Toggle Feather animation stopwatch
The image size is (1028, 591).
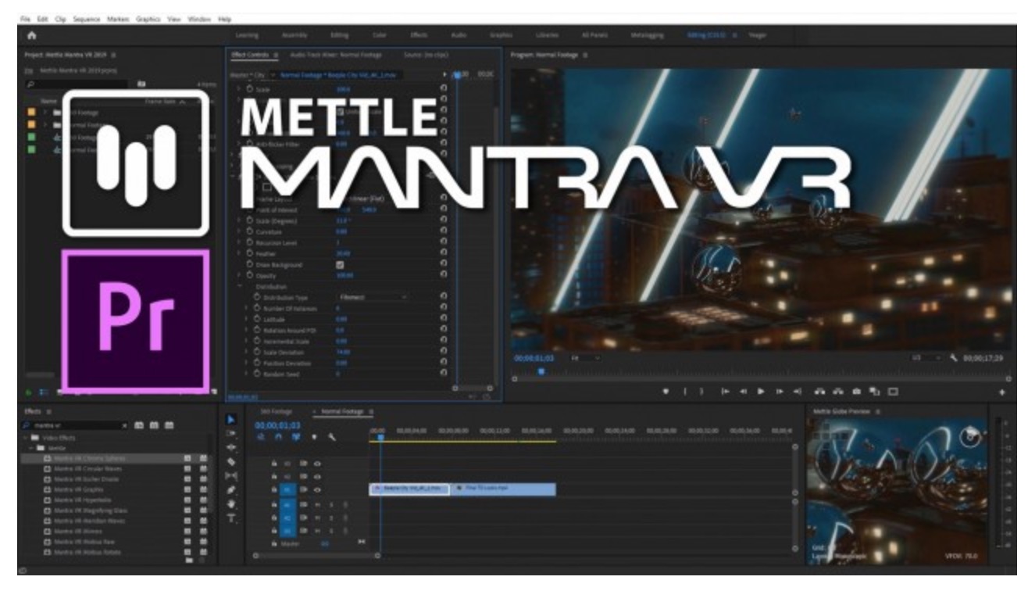coord(251,253)
